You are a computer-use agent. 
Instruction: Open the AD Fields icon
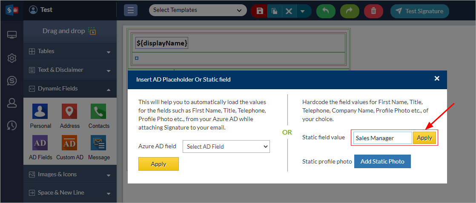(40, 143)
